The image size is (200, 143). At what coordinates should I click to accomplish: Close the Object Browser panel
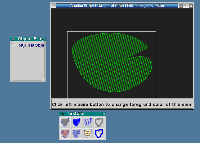pos(44,39)
